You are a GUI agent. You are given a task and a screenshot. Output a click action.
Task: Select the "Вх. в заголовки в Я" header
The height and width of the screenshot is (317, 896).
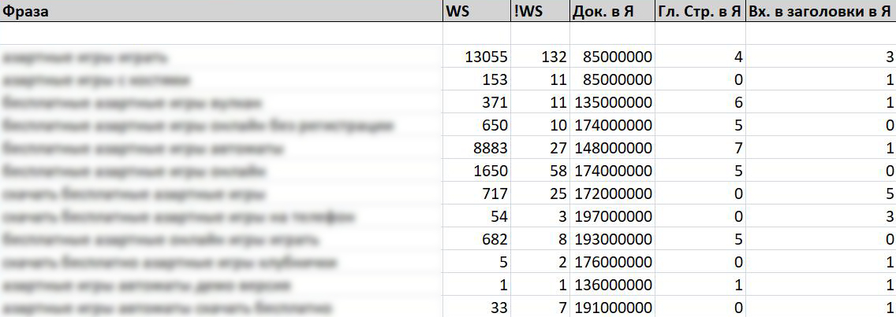click(x=820, y=11)
